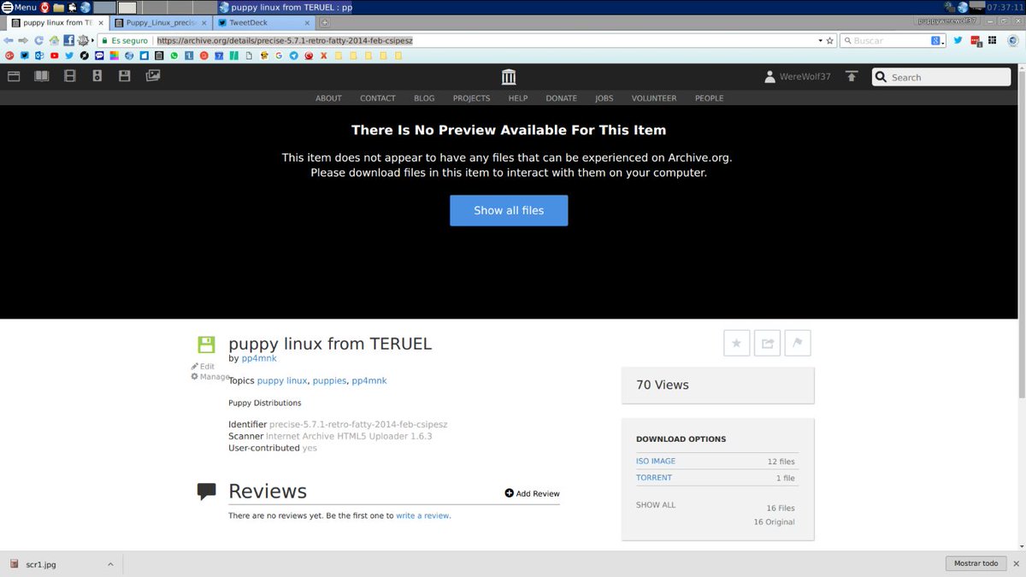The image size is (1026, 577).
Task: Open the pp4mnk author link
Action: pyautogui.click(x=259, y=358)
